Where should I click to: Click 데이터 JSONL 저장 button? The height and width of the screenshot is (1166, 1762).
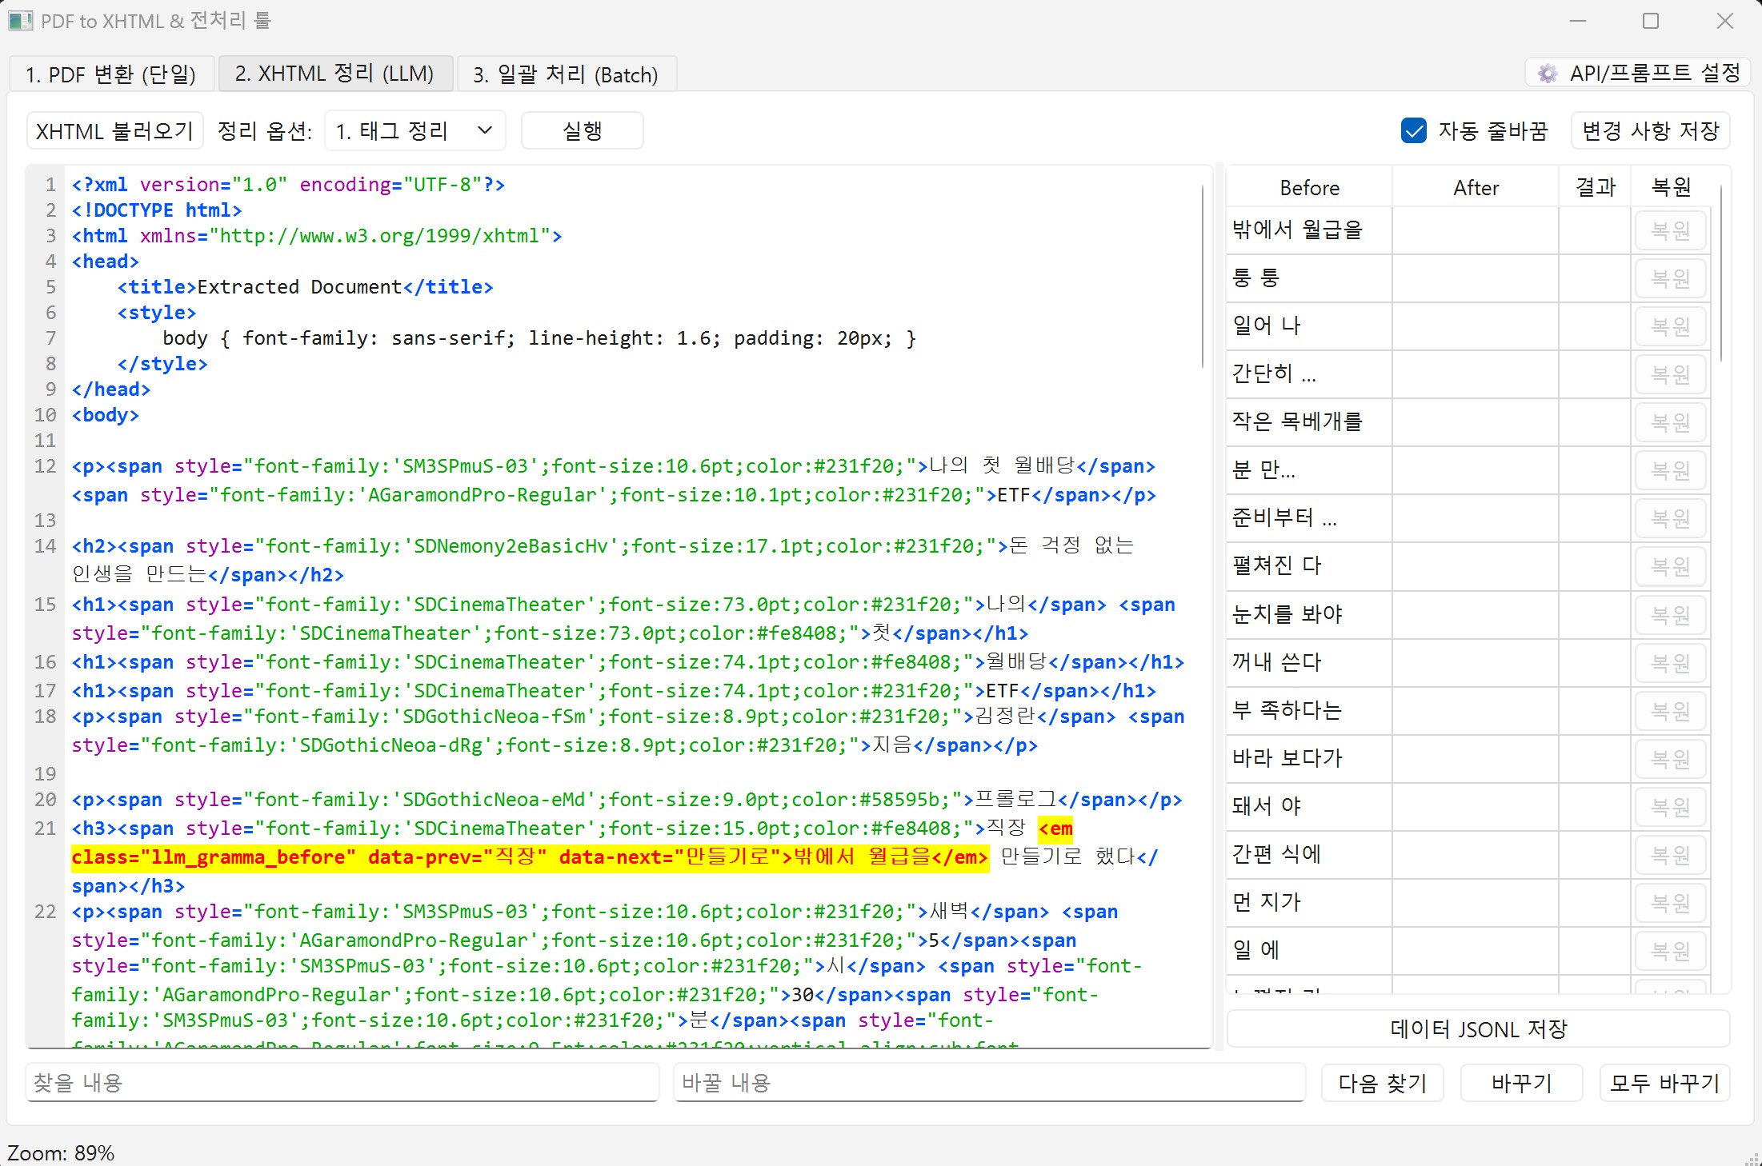point(1478,1029)
